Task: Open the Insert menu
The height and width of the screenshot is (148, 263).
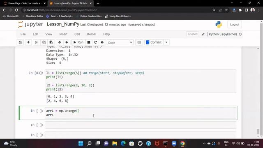Action: click(x=63, y=34)
